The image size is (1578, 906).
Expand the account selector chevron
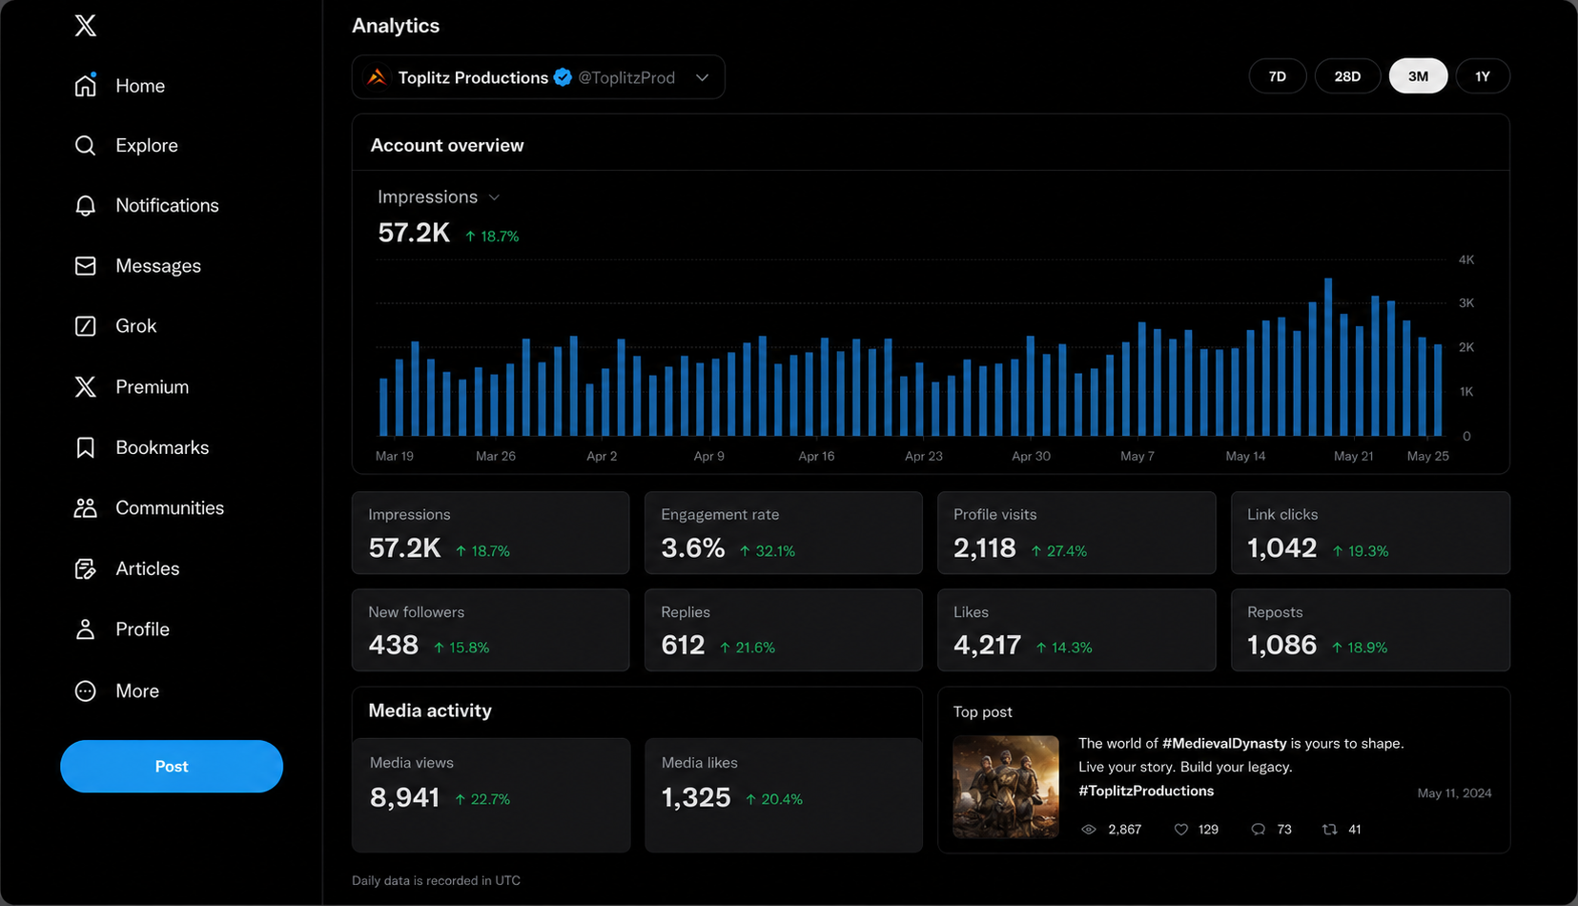click(x=703, y=77)
